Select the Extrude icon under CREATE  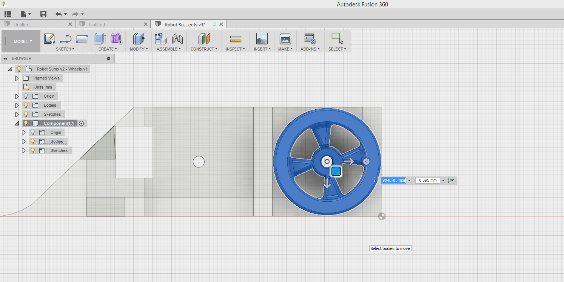pos(100,39)
